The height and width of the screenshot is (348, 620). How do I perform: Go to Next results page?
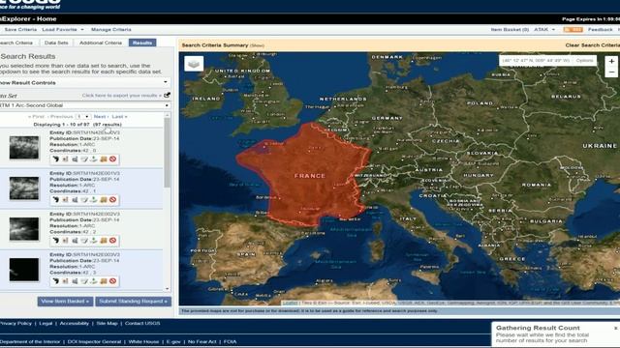coord(101,117)
